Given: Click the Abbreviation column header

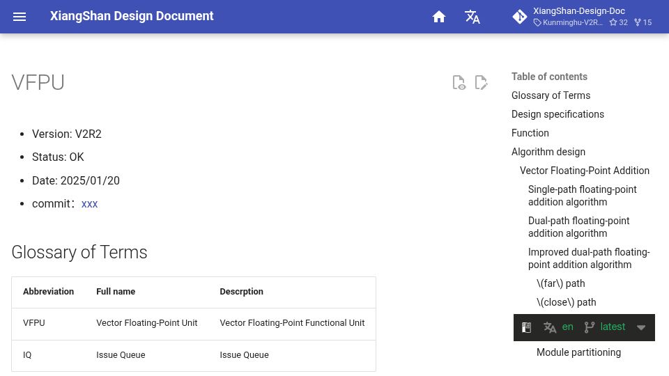Looking at the screenshot, I should [x=48, y=292].
